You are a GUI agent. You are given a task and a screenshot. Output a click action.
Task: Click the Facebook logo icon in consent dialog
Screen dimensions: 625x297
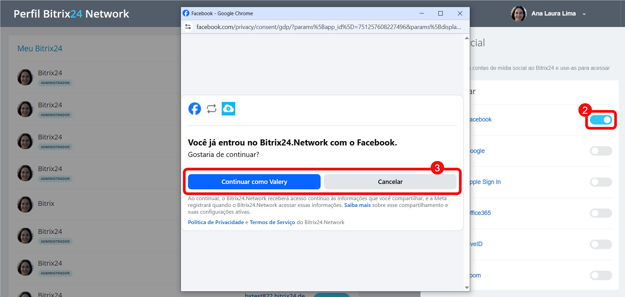pyautogui.click(x=195, y=109)
